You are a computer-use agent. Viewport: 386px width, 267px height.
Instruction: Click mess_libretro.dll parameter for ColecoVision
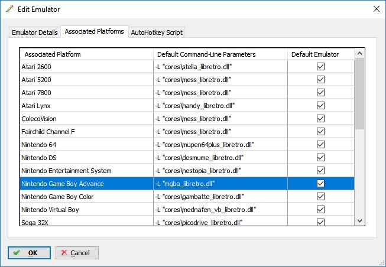220,119
